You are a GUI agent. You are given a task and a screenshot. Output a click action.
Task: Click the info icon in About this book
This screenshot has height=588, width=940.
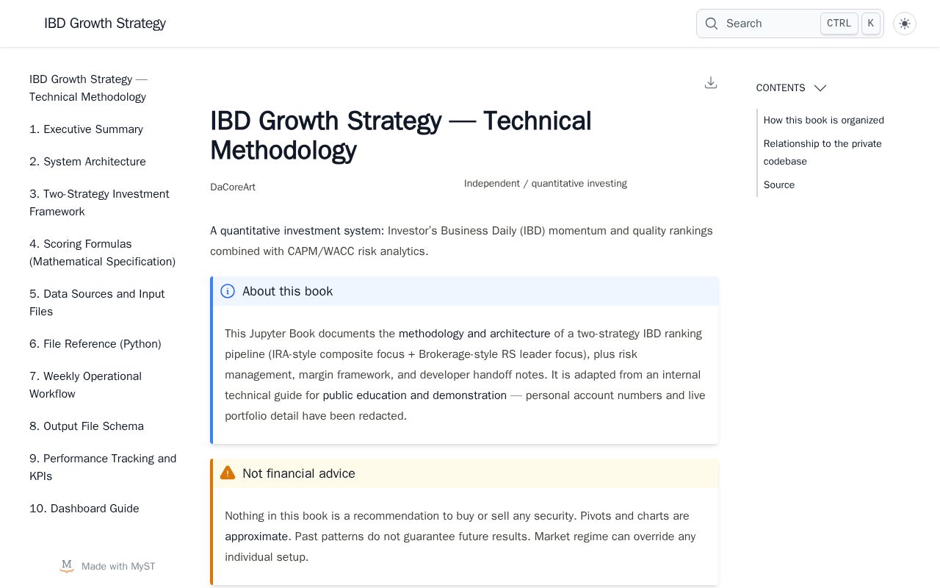pos(228,291)
